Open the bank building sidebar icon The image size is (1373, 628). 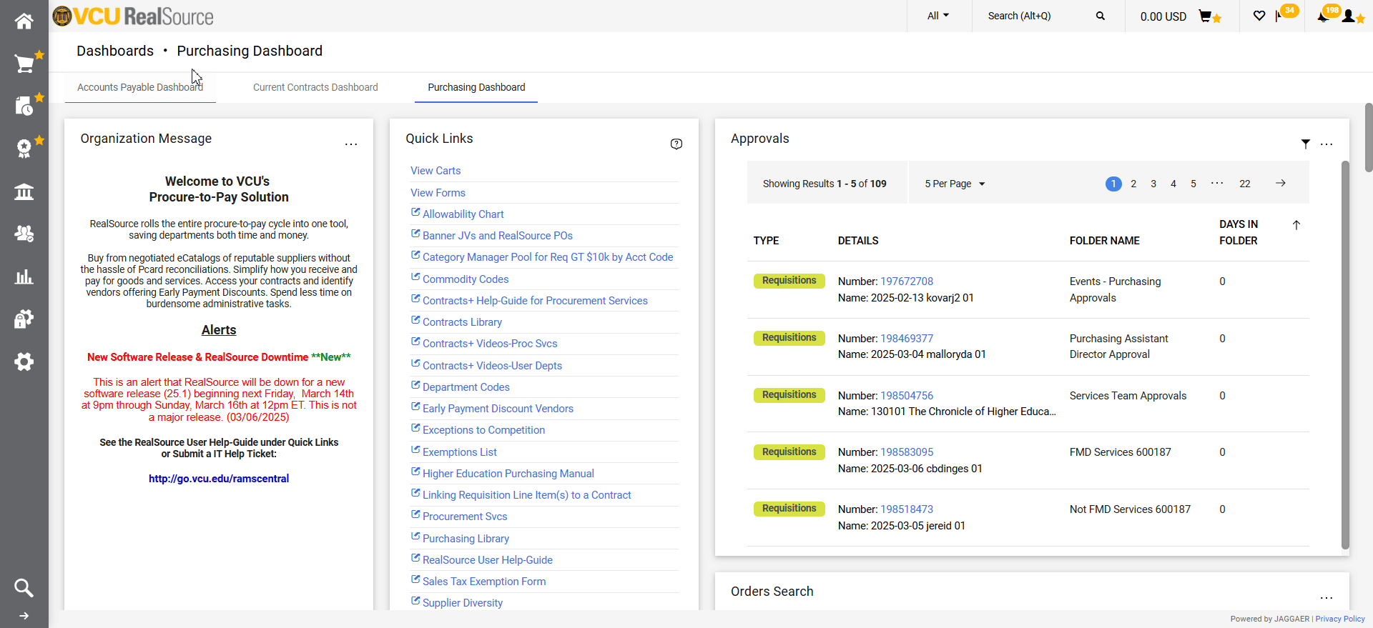tap(24, 191)
